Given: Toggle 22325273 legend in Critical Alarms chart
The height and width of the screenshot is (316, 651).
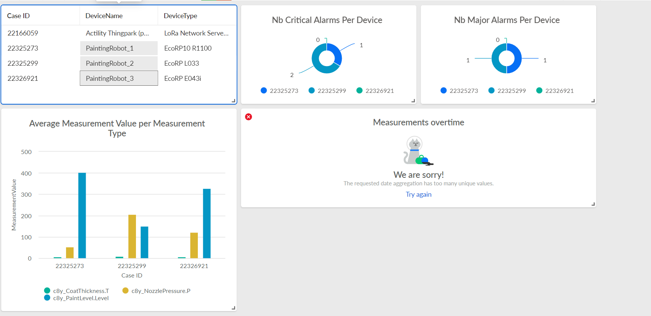Looking at the screenshot, I should point(279,91).
